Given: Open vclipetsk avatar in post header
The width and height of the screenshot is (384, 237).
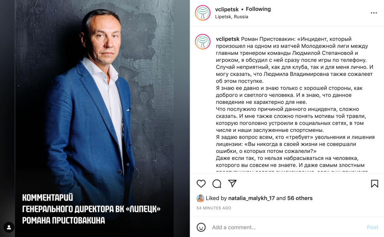Looking at the screenshot, I should pos(203,13).
